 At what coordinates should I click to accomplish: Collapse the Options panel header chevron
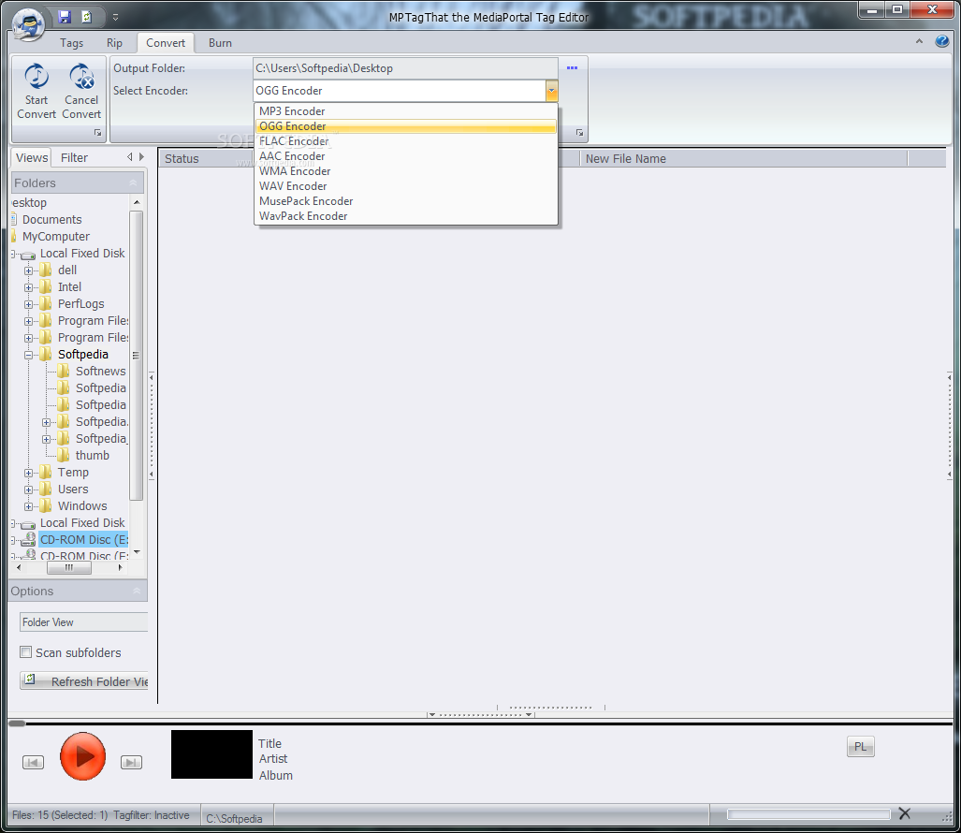[x=137, y=591]
